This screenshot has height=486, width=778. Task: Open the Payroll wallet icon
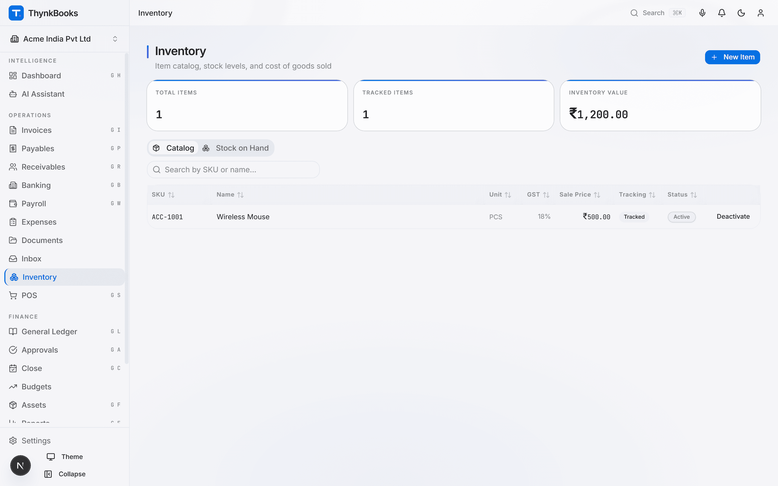(13, 204)
